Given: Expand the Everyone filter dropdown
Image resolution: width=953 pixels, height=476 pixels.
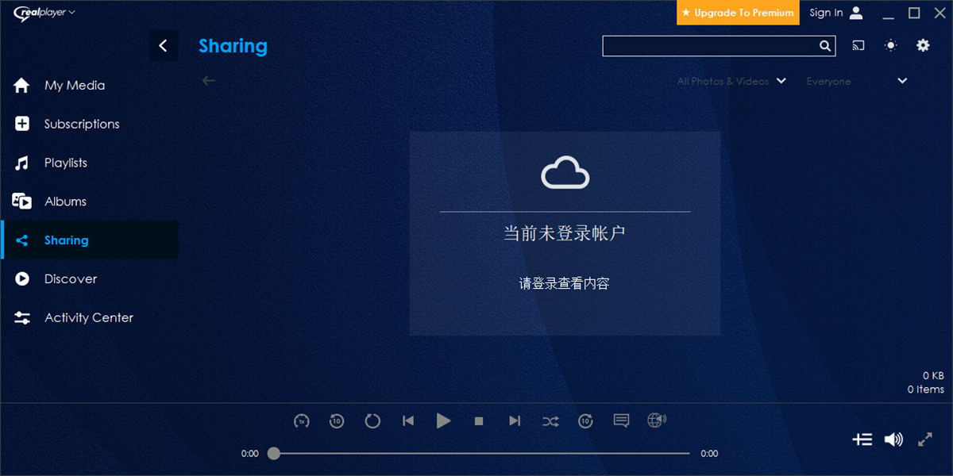Looking at the screenshot, I should [901, 80].
